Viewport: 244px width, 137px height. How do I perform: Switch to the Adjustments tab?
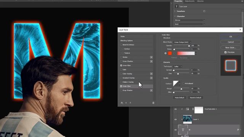(190, 1)
